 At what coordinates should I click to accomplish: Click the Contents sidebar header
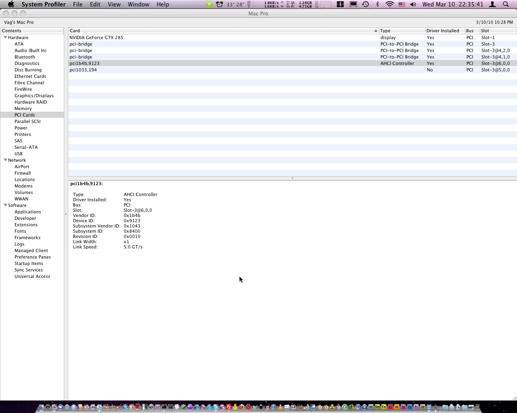tap(32, 31)
